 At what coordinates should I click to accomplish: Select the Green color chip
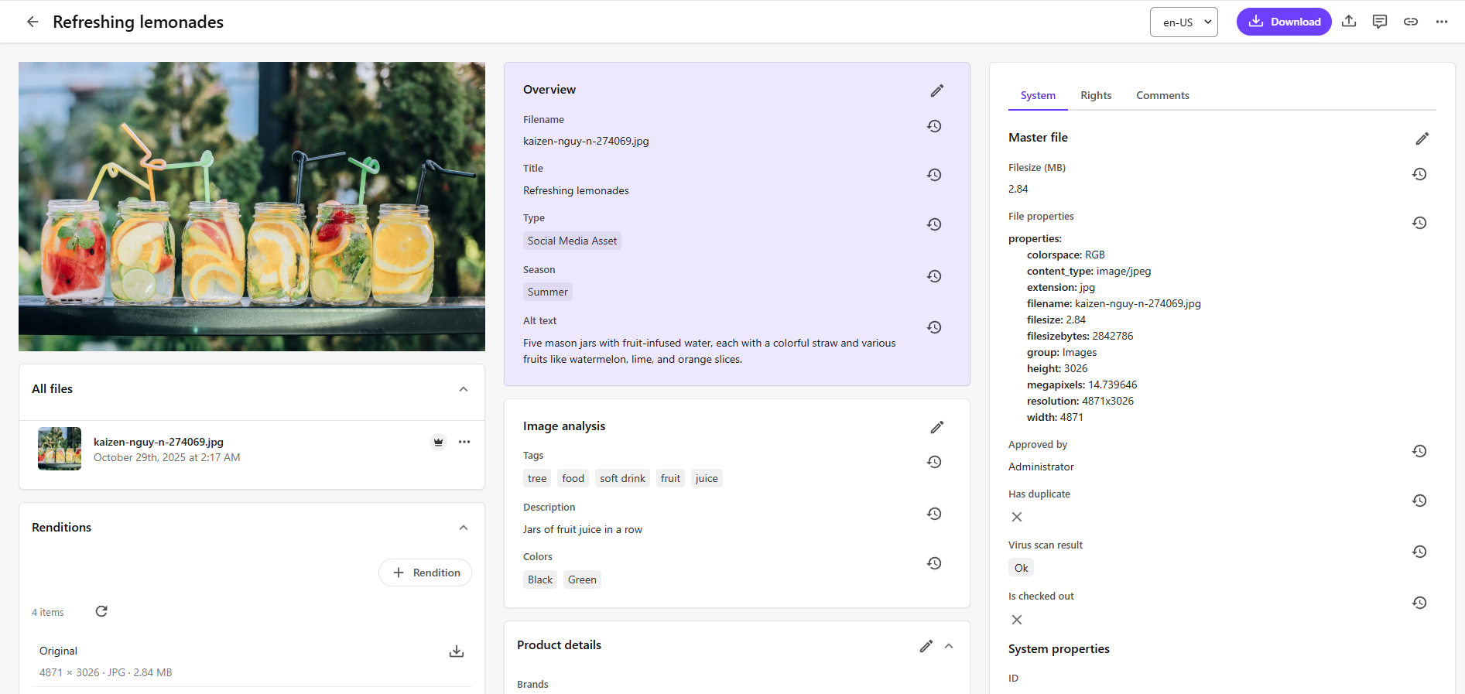pos(582,579)
